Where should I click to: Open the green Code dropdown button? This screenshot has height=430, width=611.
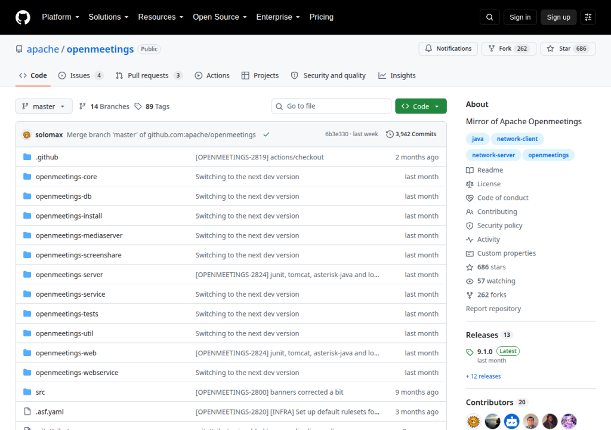tap(421, 106)
